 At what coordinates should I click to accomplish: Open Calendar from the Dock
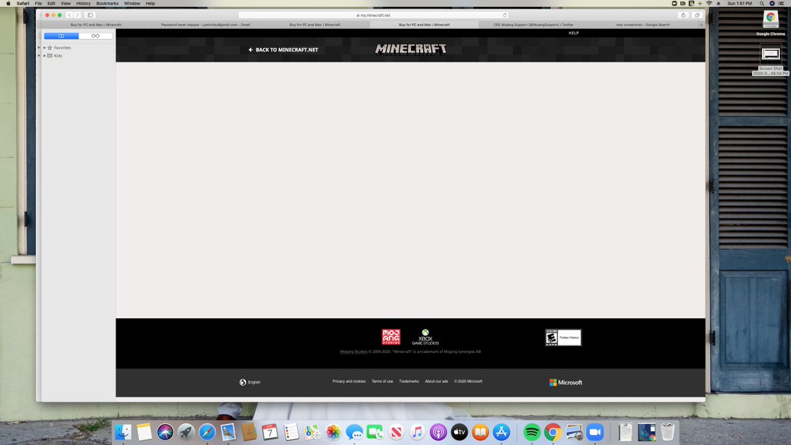point(270,432)
